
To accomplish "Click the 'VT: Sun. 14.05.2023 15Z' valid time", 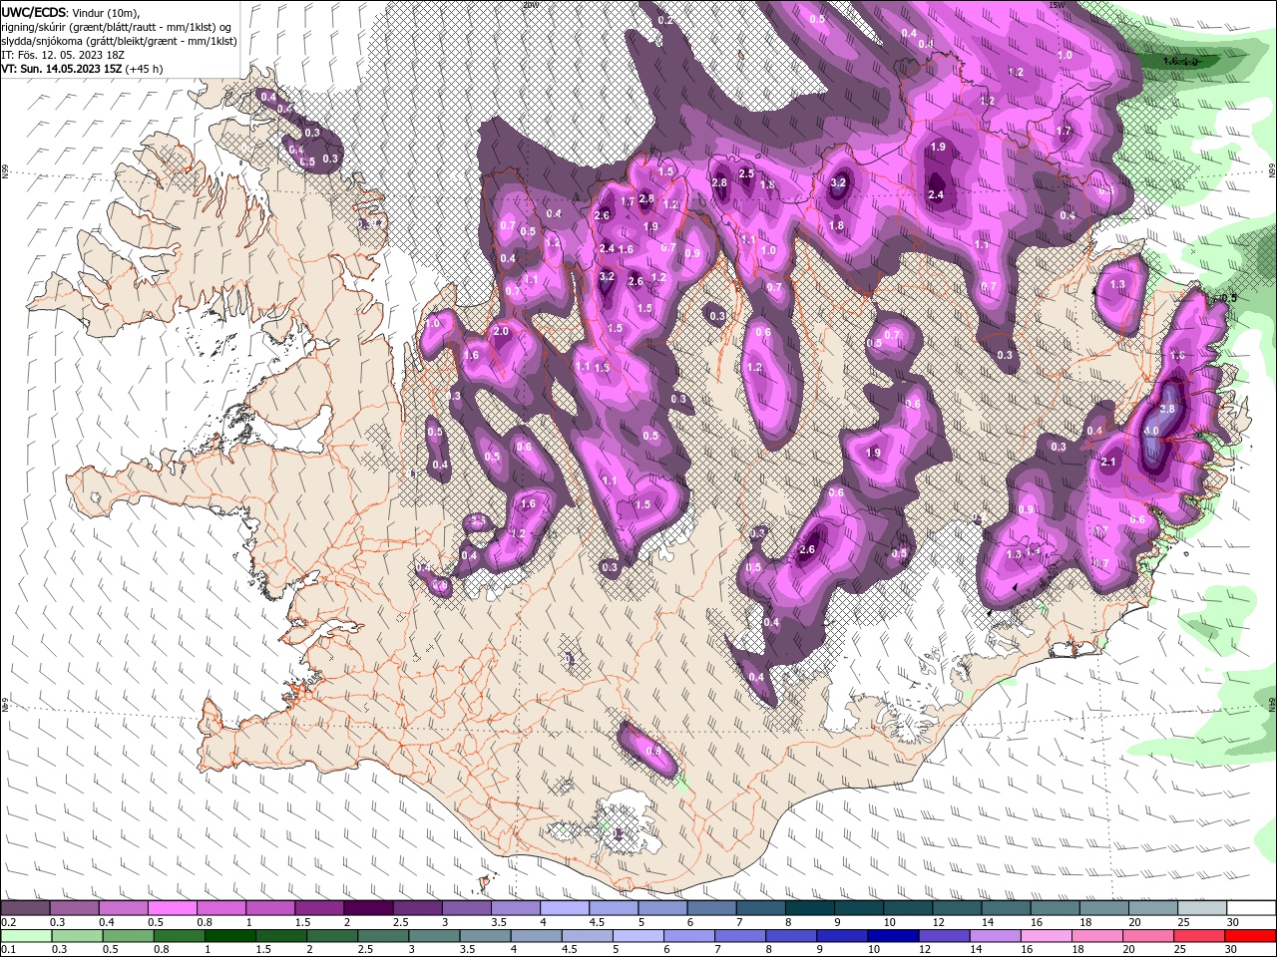I will click(x=64, y=69).
